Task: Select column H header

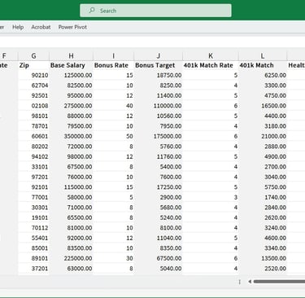Action: point(71,56)
